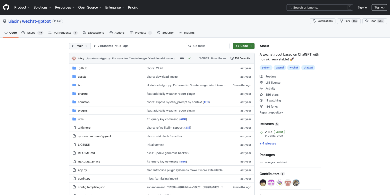Image resolution: width=390 pixels, height=195 pixels.
Task: Click the Go to file field
Action: pyautogui.click(x=208, y=46)
